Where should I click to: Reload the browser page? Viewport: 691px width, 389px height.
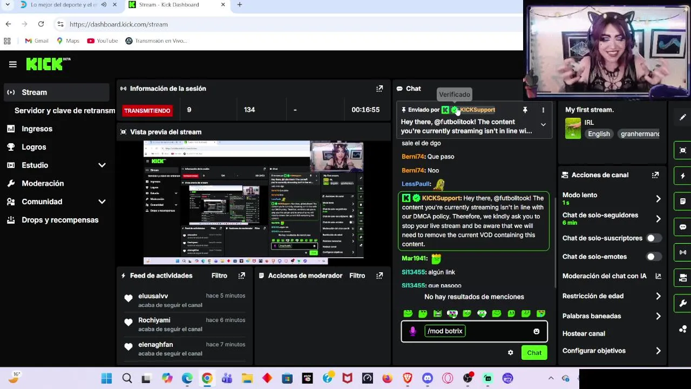point(41,24)
